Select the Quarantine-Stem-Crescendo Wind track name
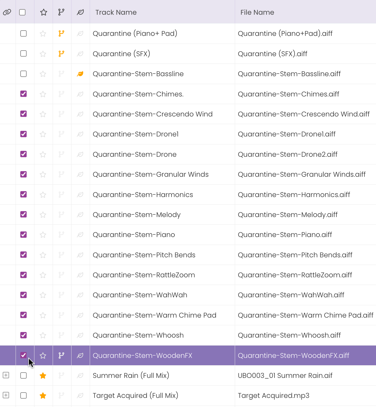The image size is (376, 407). (x=153, y=114)
